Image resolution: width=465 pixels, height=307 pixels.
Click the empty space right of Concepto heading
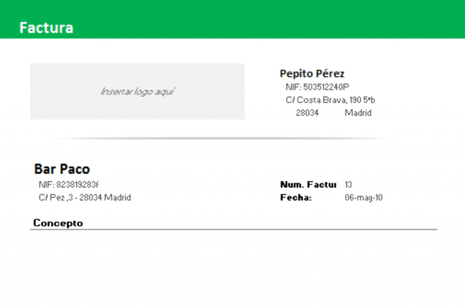pyautogui.click(x=260, y=222)
